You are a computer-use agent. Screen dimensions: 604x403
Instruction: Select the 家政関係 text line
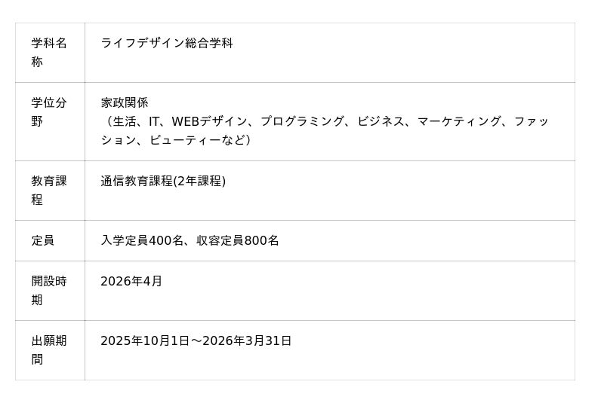pos(125,102)
